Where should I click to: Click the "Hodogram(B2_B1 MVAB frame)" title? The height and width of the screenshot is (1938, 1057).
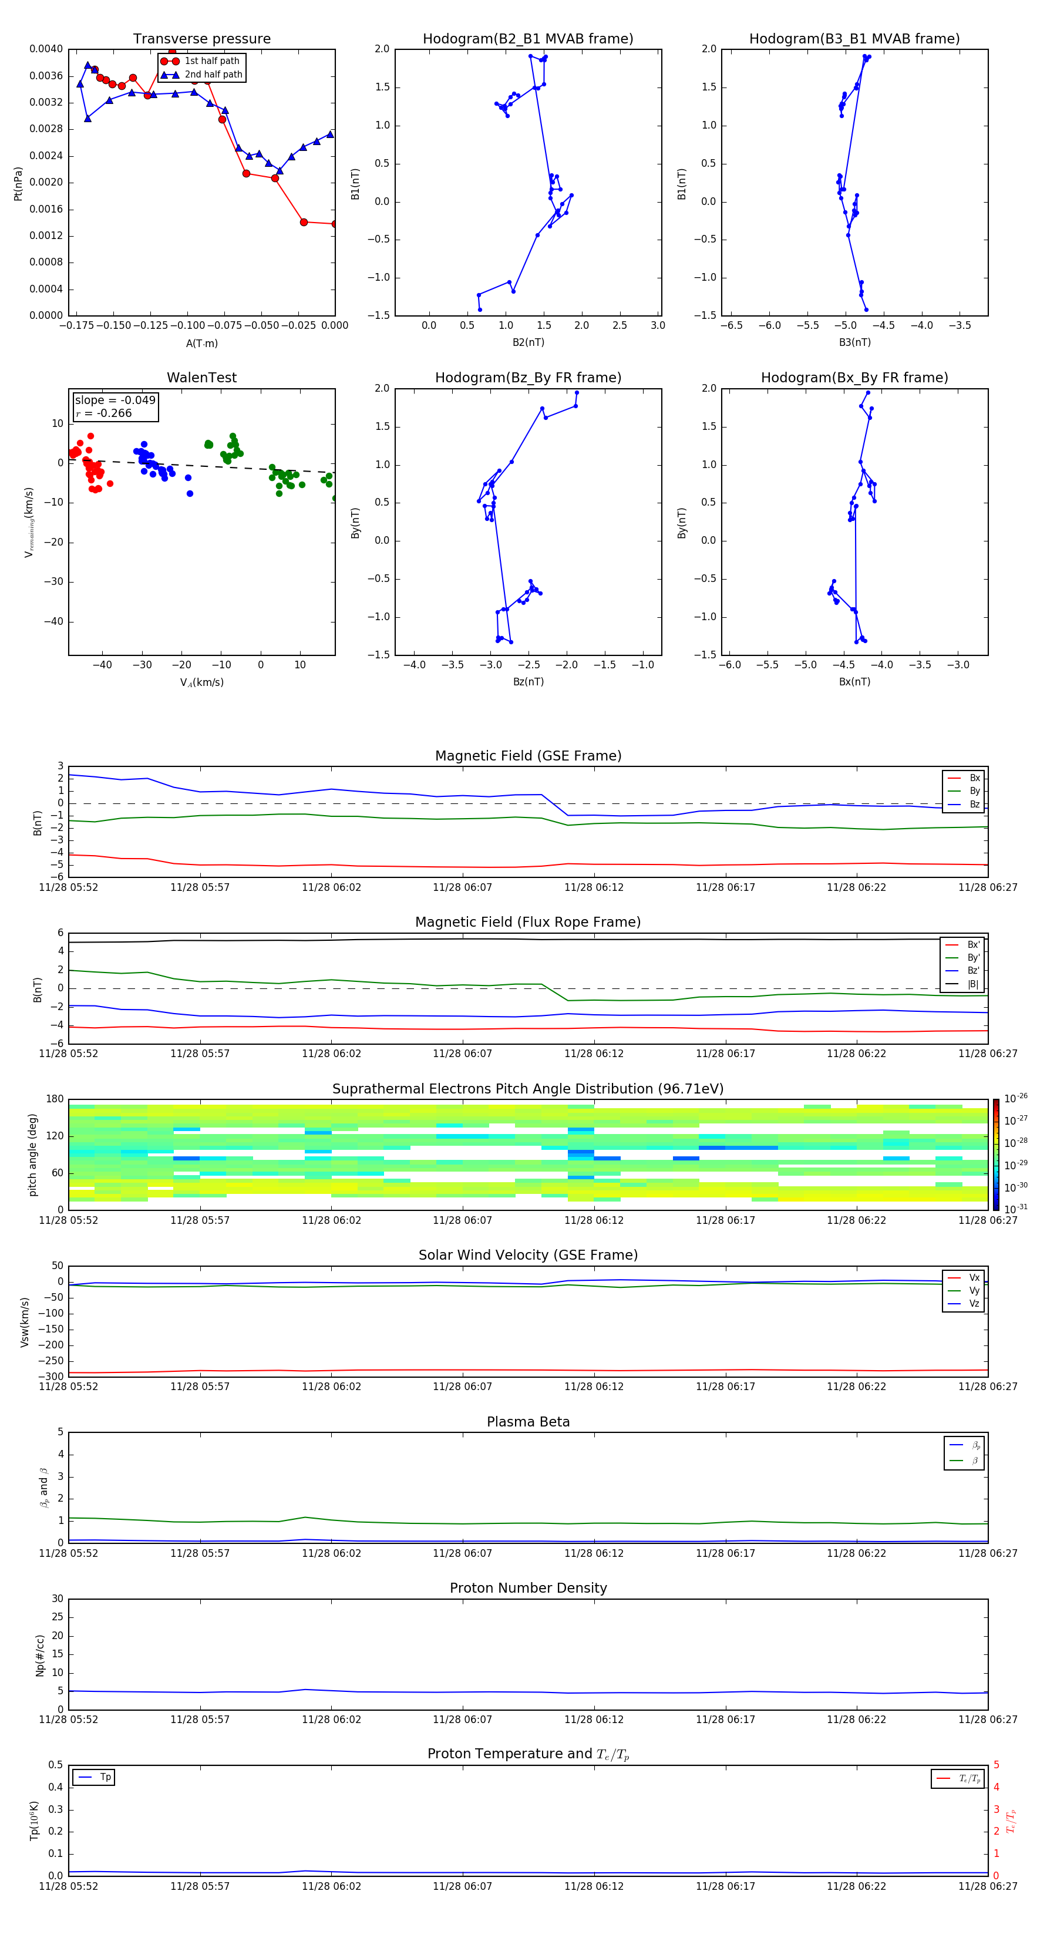pyautogui.click(x=528, y=39)
